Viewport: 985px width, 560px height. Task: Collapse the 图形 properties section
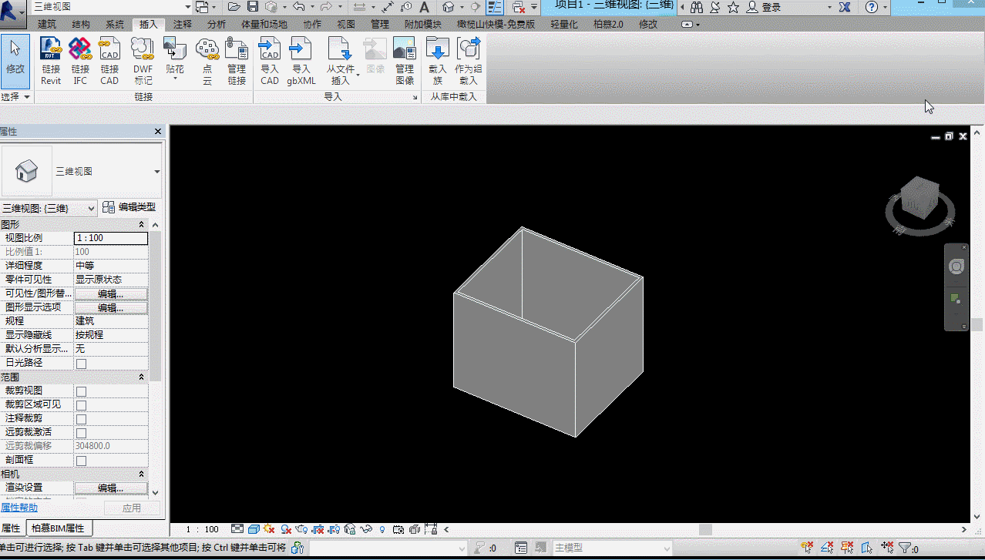click(x=141, y=224)
